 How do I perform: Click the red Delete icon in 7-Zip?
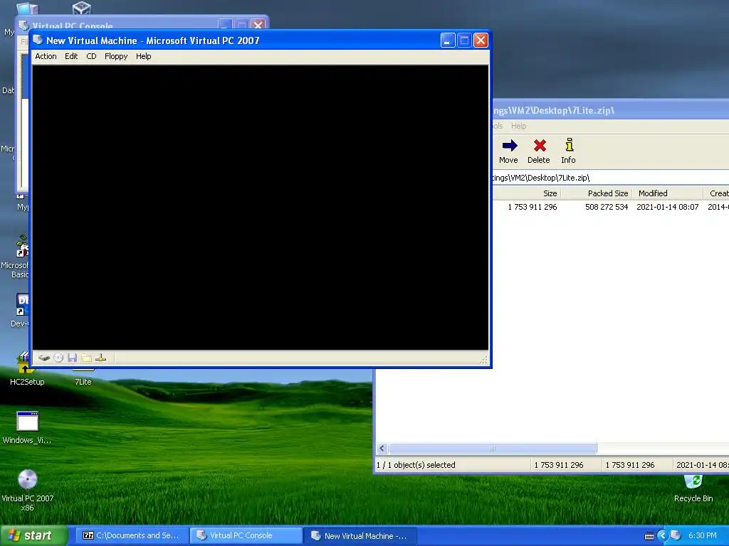540,145
